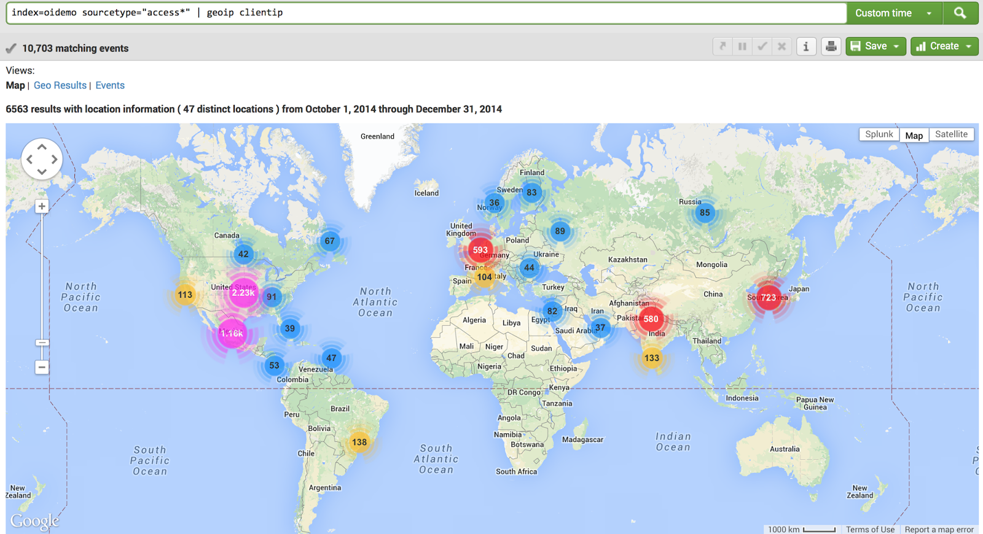Open the Custom time range dropdown
The image size is (983, 534).
[x=895, y=13]
